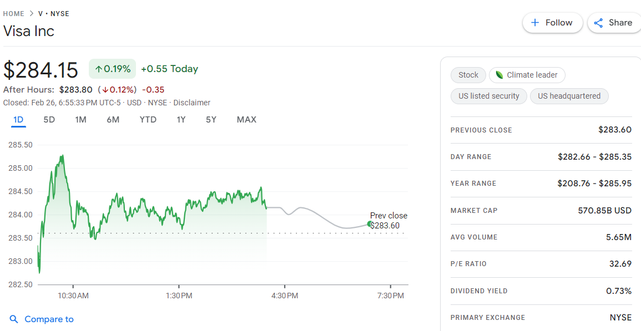Click the MARKET CAP label

pyautogui.click(x=474, y=211)
